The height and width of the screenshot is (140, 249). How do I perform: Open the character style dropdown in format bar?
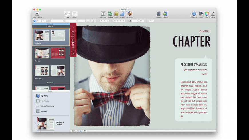pos(44,21)
